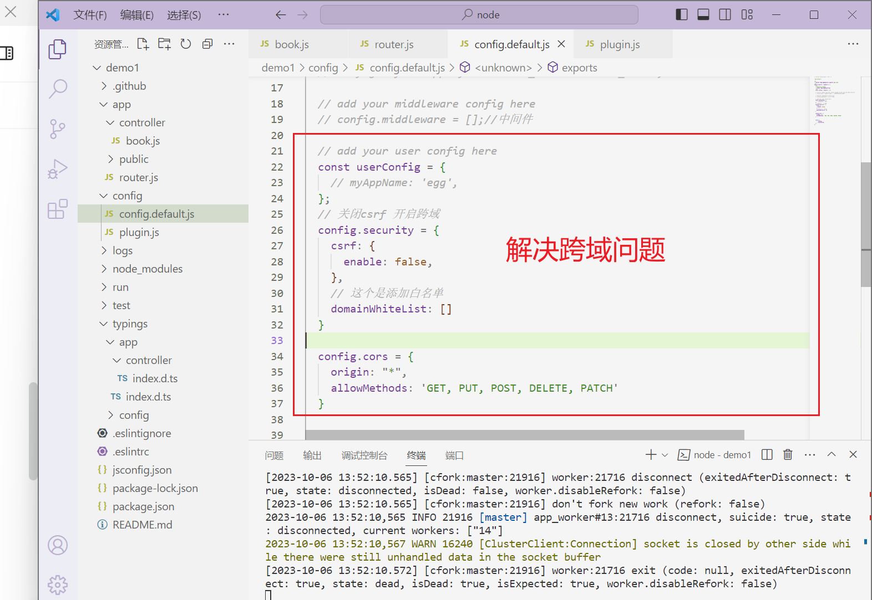Expand the logs folder

pos(104,250)
